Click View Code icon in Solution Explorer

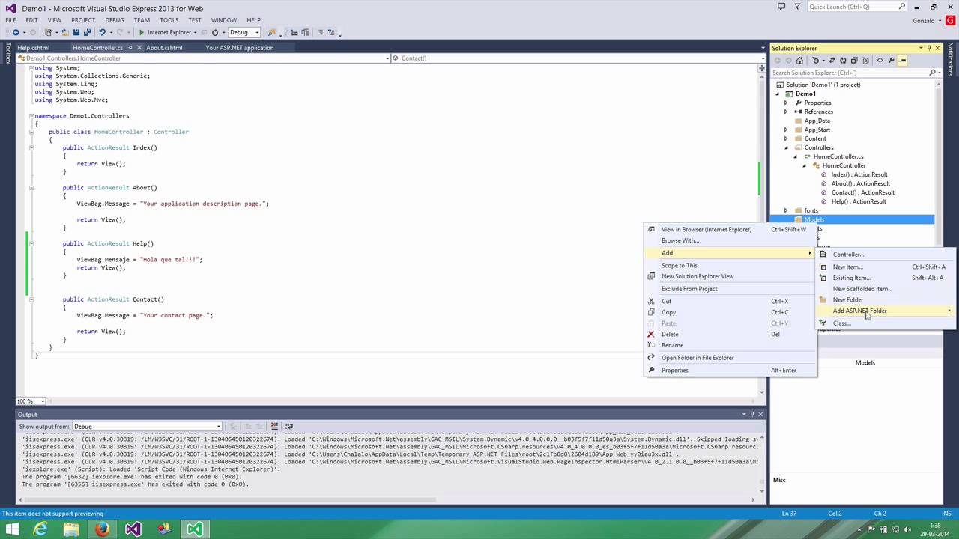coord(880,61)
